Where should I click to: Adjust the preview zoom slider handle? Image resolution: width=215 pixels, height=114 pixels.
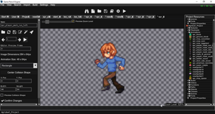[x=47, y=22]
